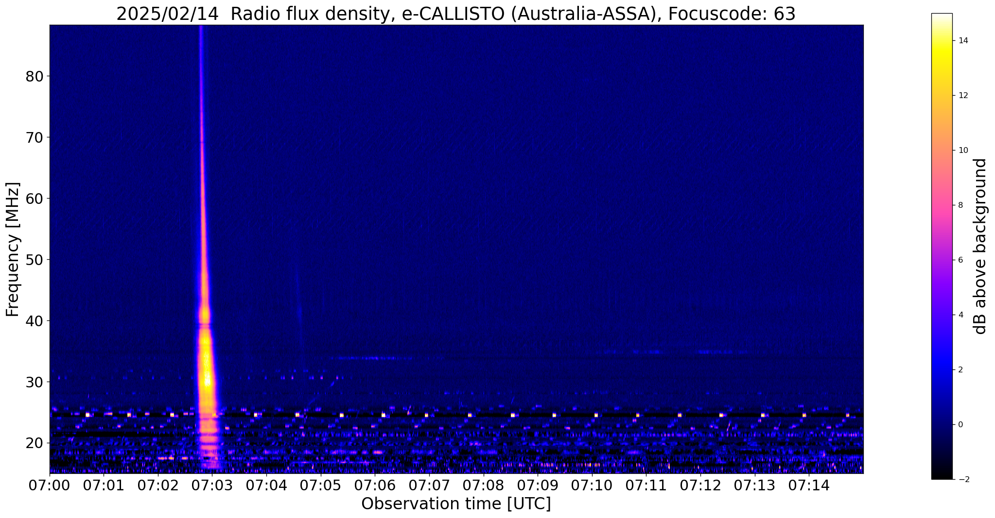Image resolution: width=995 pixels, height=518 pixels.
Task: Click the 07:08 time tick label
Action: (484, 485)
